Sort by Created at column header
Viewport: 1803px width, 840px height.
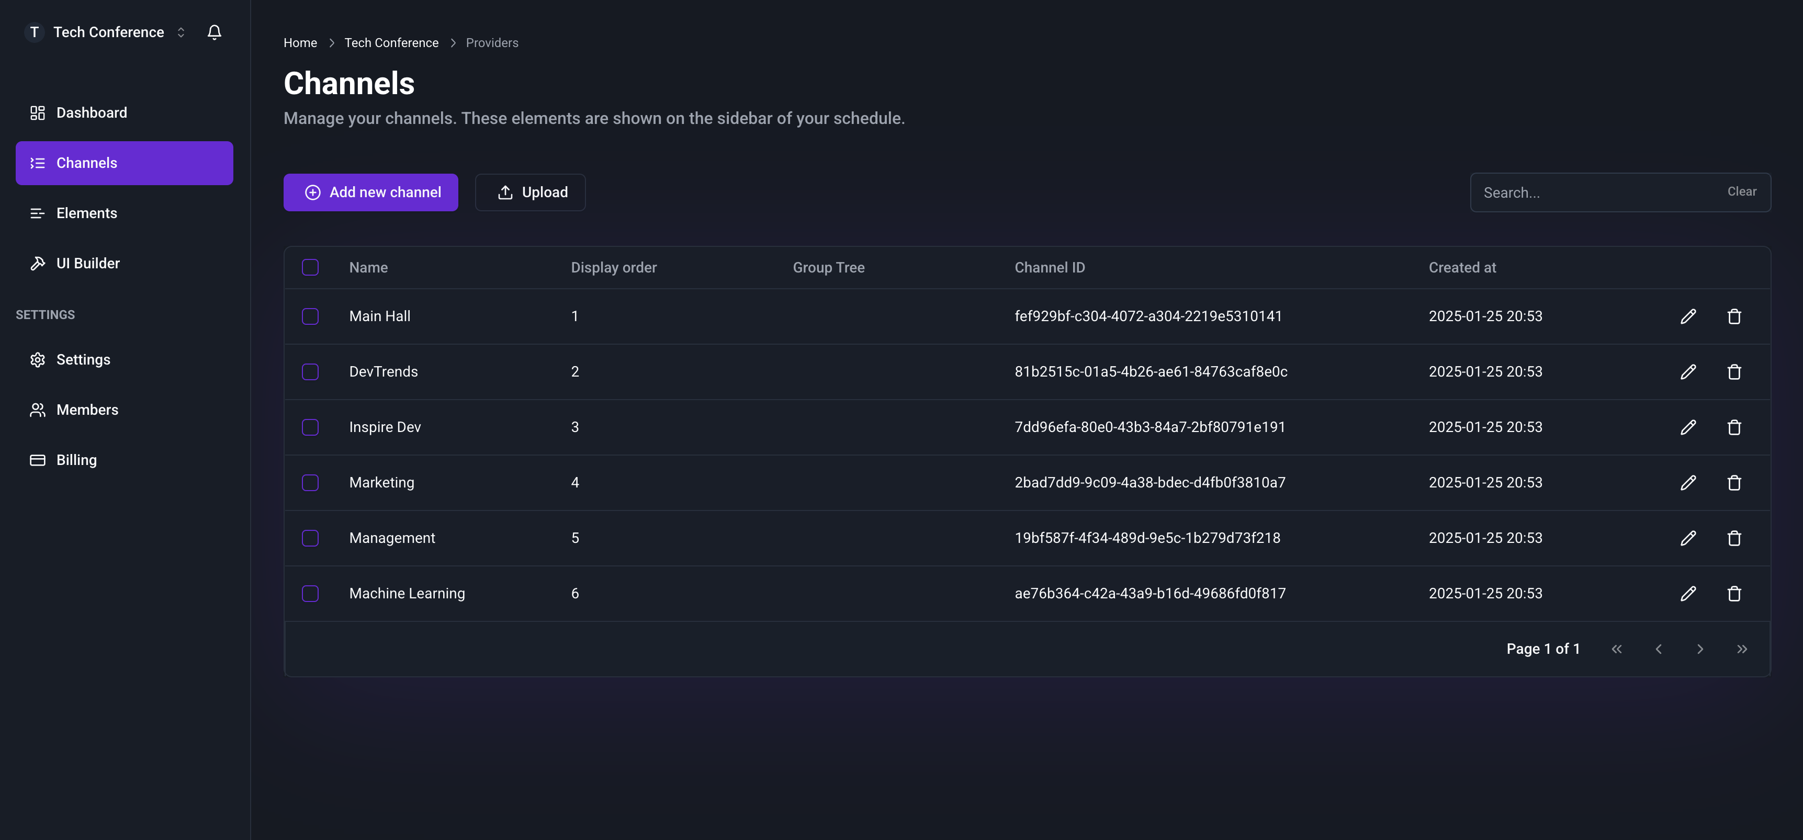[x=1462, y=267]
